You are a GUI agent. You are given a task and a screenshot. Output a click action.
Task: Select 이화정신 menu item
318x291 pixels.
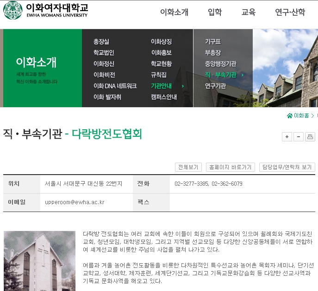tap(104, 64)
